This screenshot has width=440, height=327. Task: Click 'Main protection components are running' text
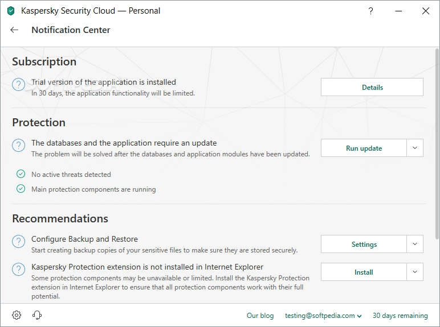93,189
